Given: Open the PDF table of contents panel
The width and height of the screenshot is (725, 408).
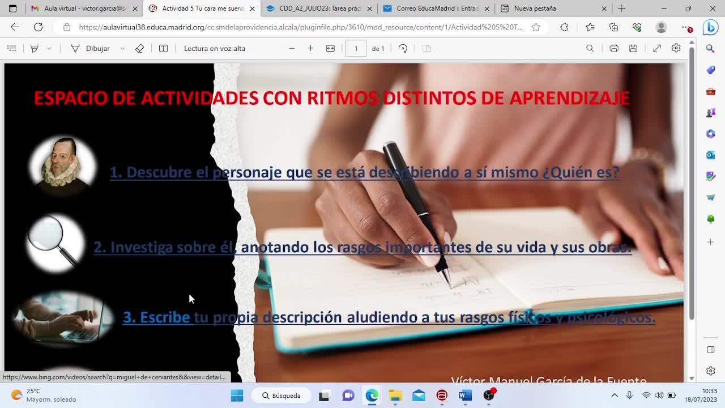Looking at the screenshot, I should click(x=12, y=48).
